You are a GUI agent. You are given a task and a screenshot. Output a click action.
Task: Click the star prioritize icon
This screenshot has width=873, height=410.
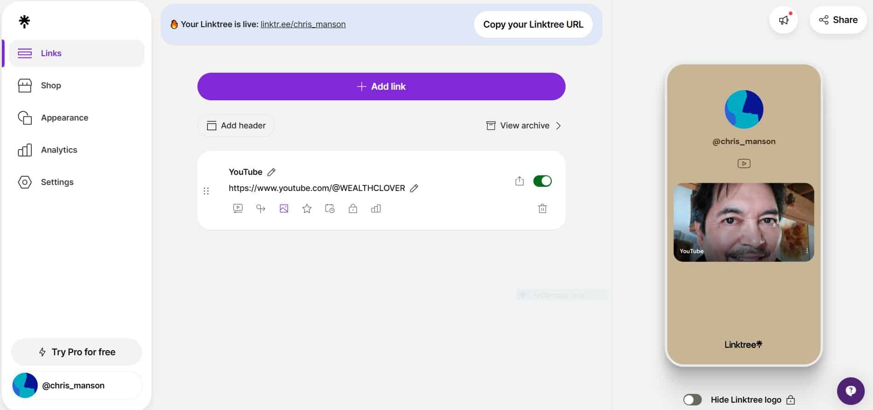pos(307,209)
